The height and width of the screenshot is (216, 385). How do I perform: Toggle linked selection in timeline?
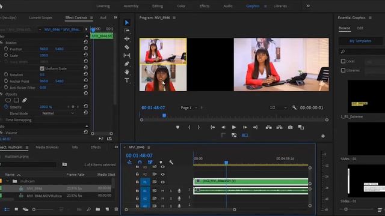150,162
